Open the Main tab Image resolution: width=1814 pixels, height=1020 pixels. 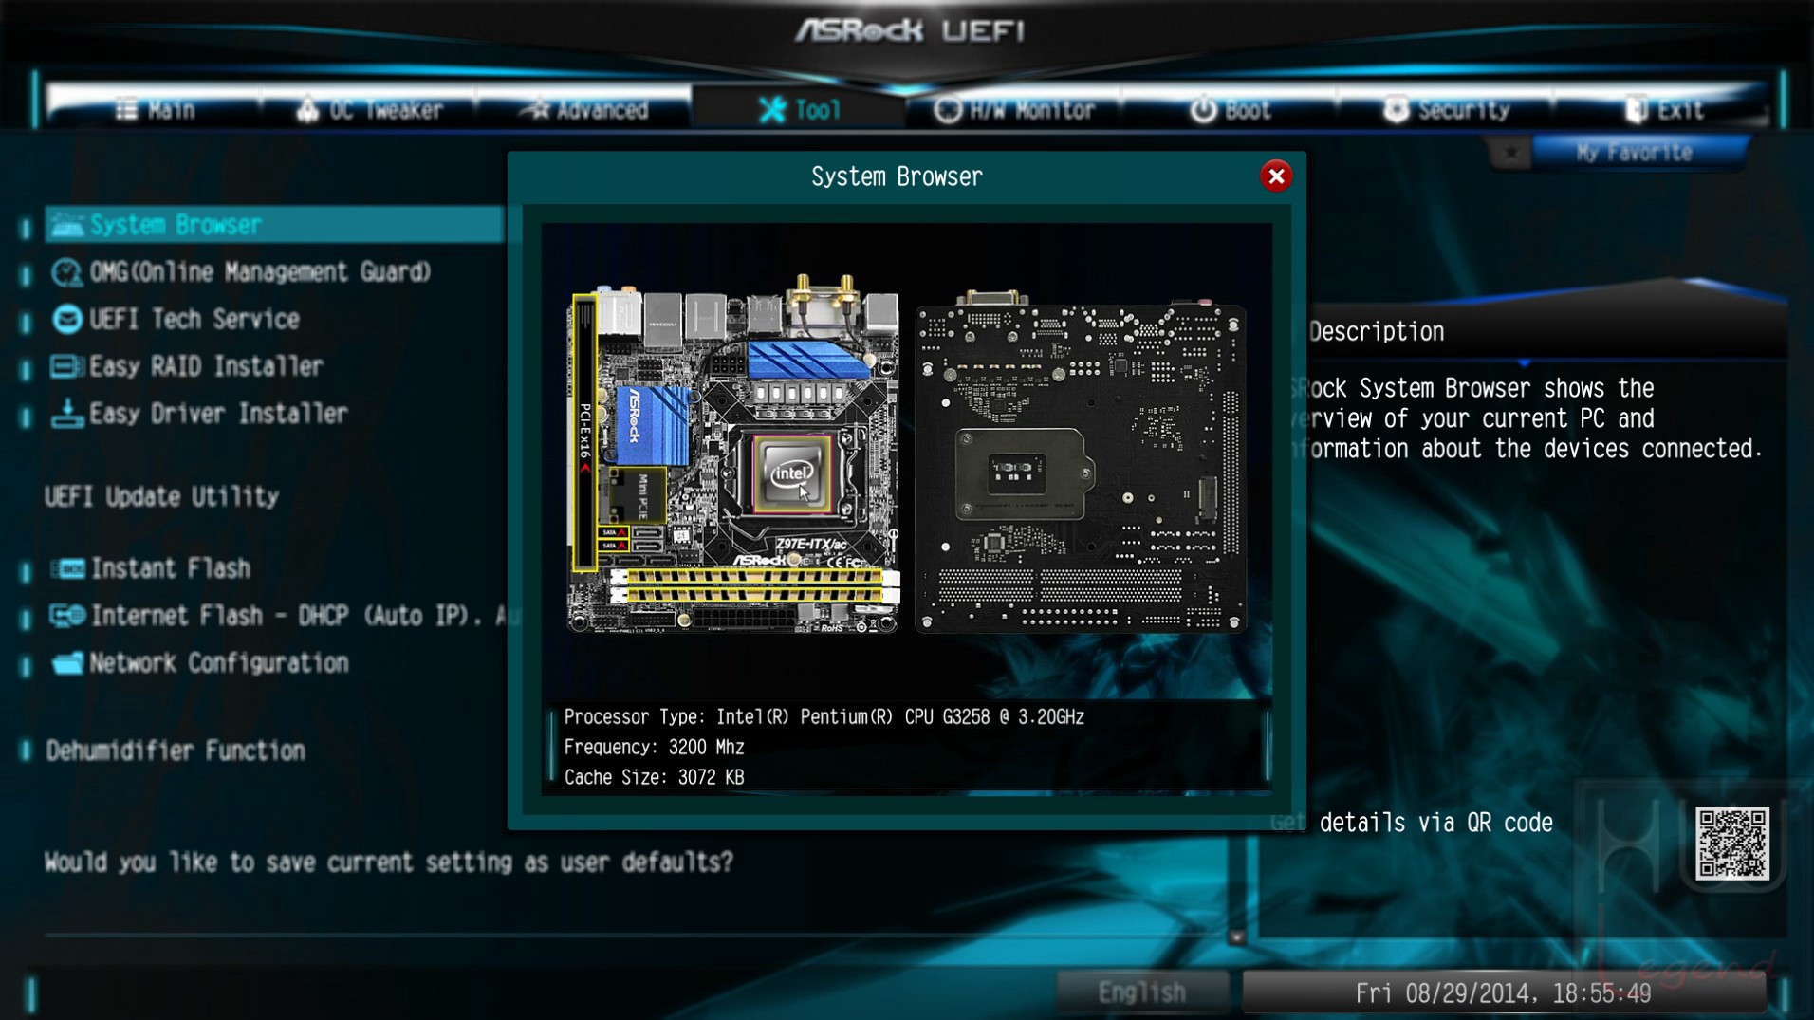[x=155, y=110]
